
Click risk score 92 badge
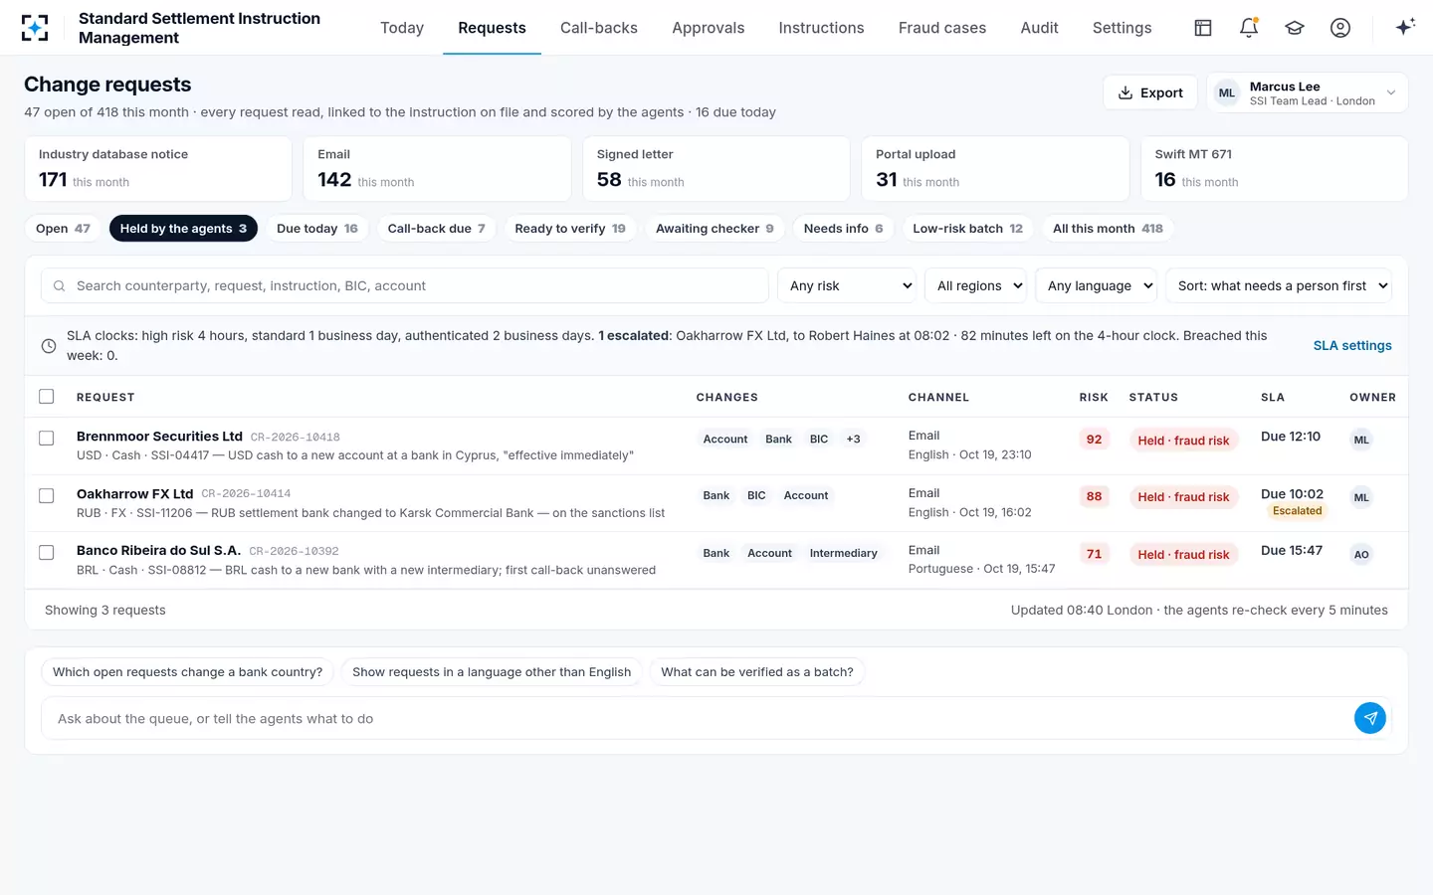(x=1095, y=440)
